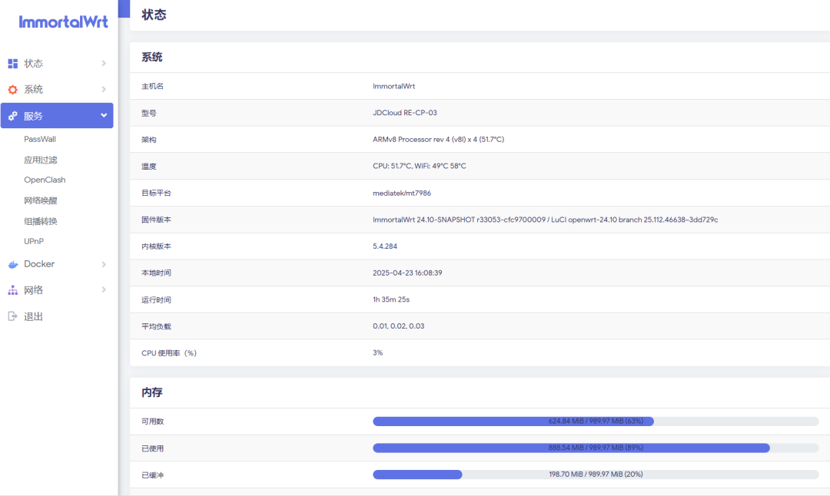This screenshot has height=496, width=830.
Task: Click the ARMv8 Processor architecture value
Action: (438, 140)
